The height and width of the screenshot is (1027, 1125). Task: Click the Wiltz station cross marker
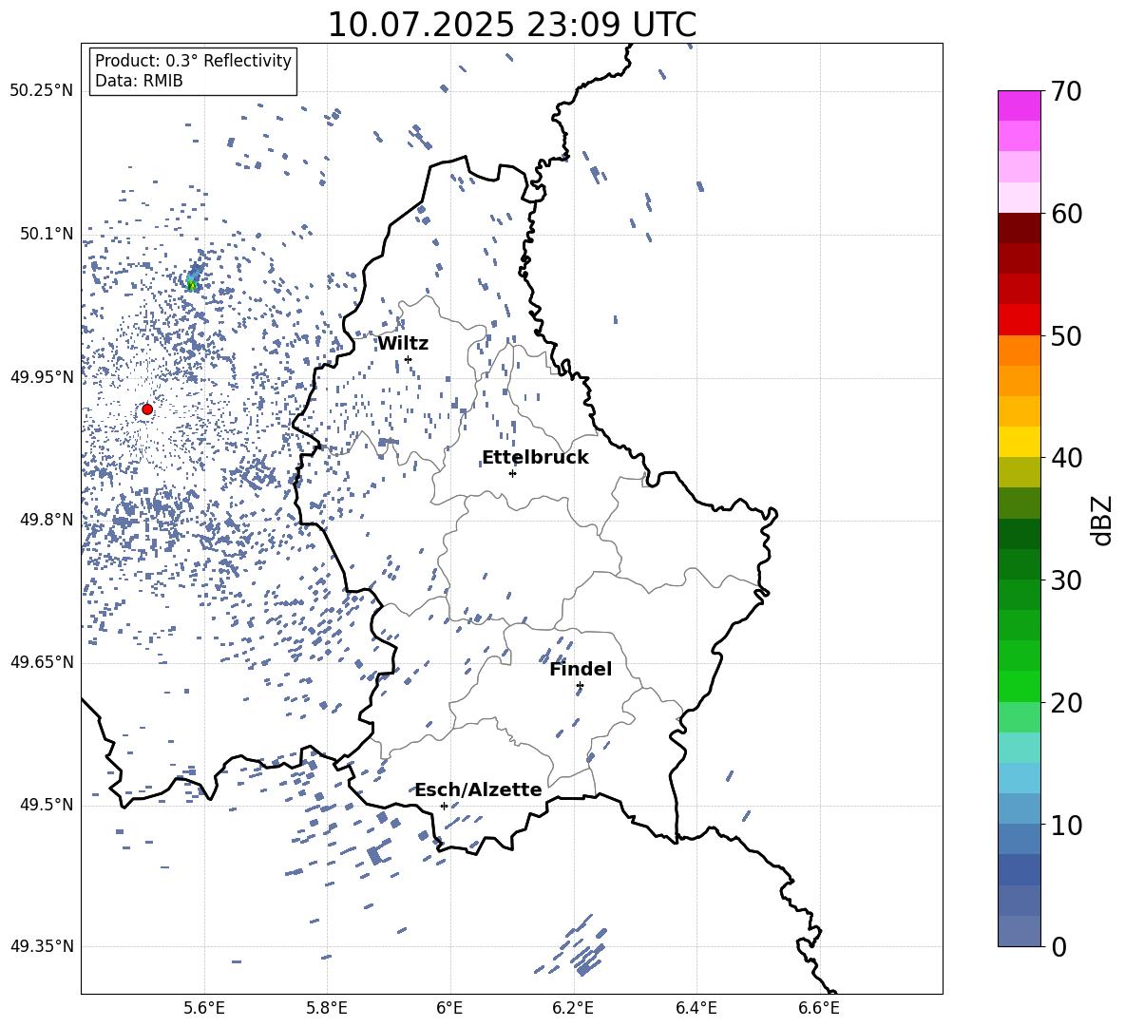[x=409, y=359]
